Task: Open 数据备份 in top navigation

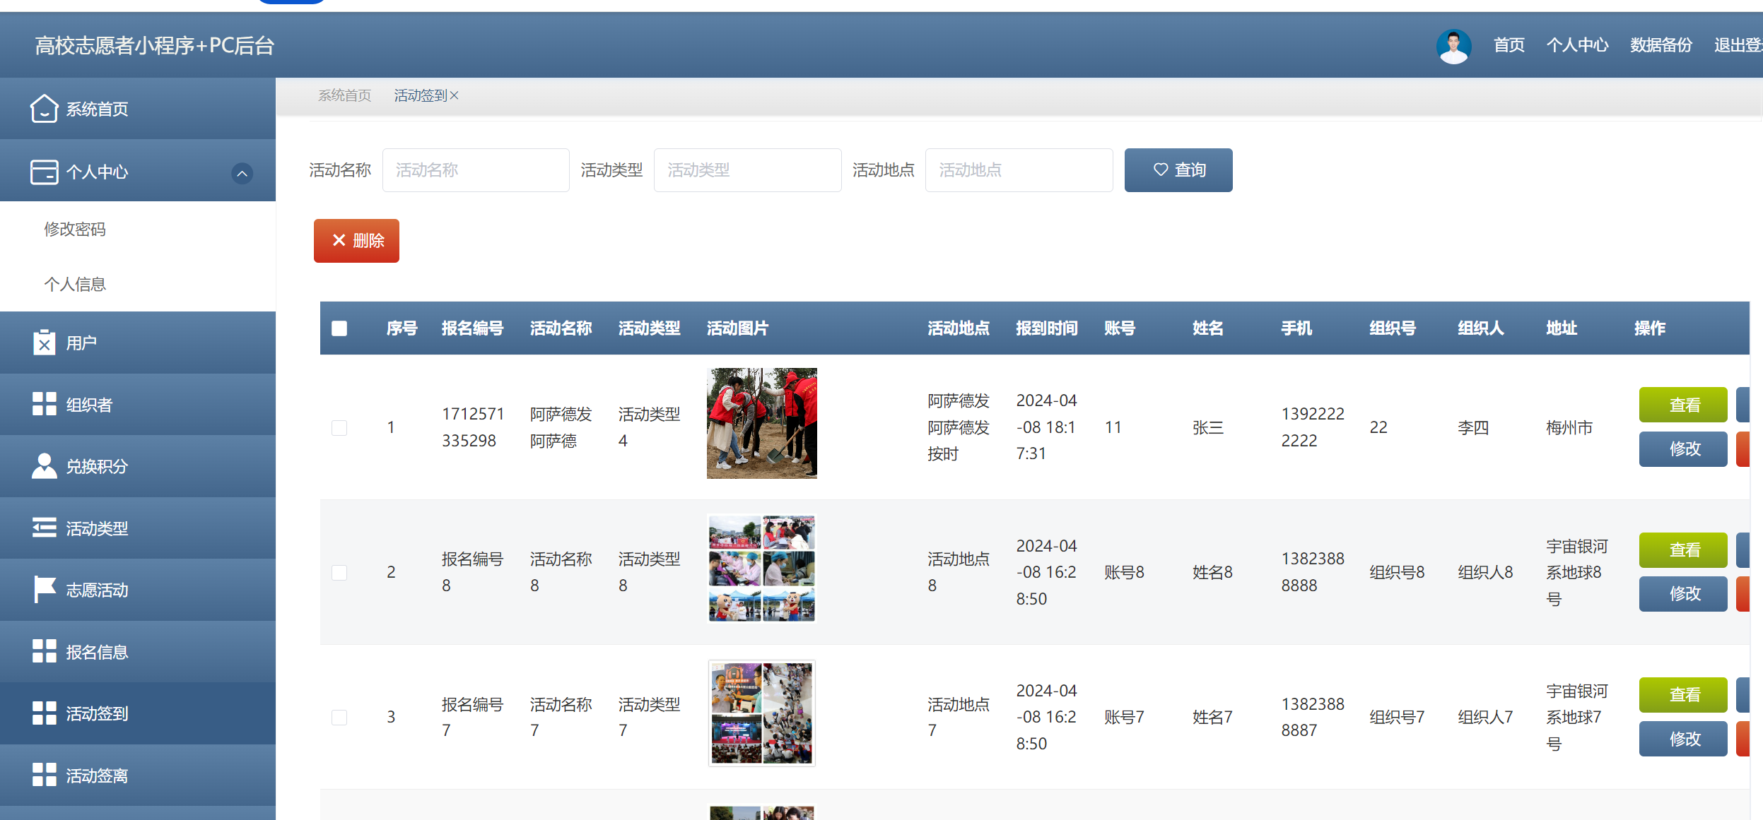Action: tap(1661, 45)
